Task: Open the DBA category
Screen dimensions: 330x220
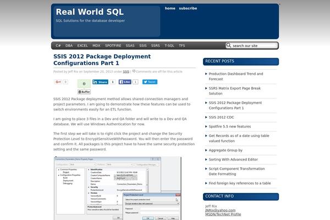Action: [69, 46]
